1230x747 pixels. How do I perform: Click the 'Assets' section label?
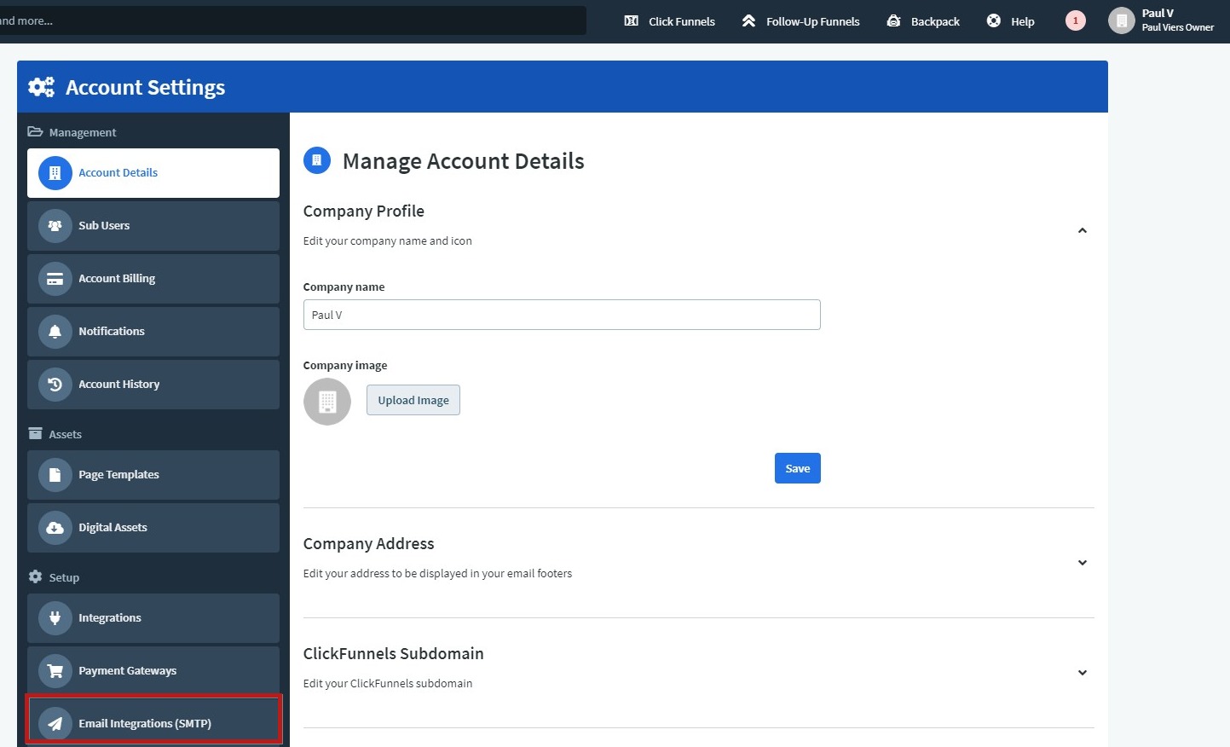coord(66,435)
